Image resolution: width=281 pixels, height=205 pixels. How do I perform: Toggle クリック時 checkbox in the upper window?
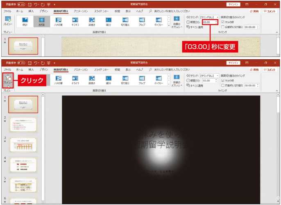point(222,22)
